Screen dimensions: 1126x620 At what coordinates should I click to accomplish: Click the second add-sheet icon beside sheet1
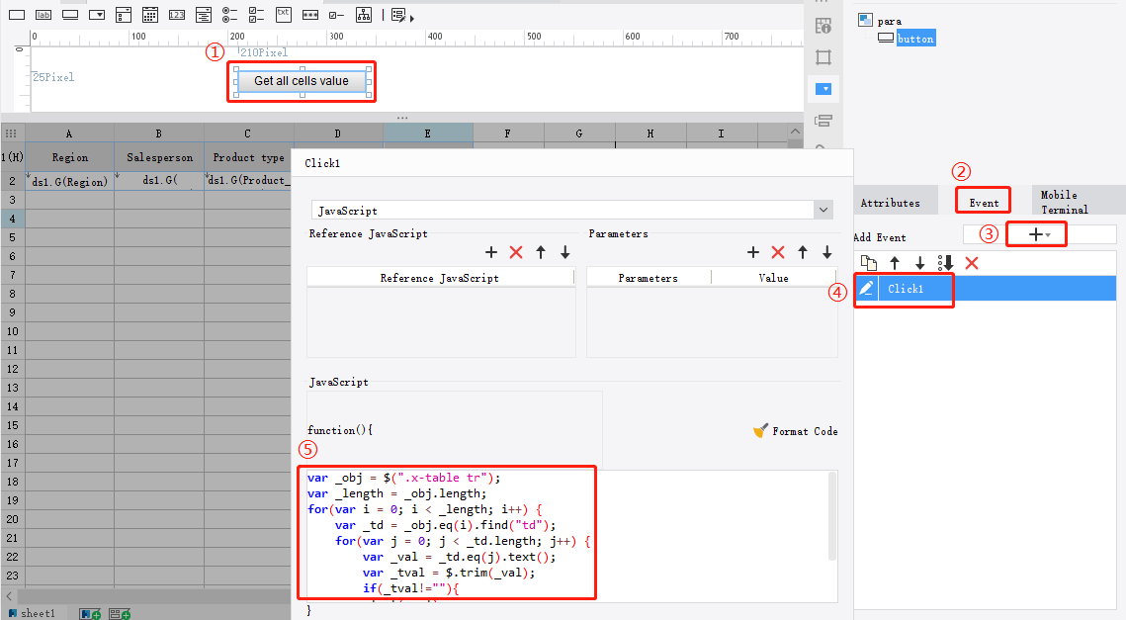coord(120,613)
